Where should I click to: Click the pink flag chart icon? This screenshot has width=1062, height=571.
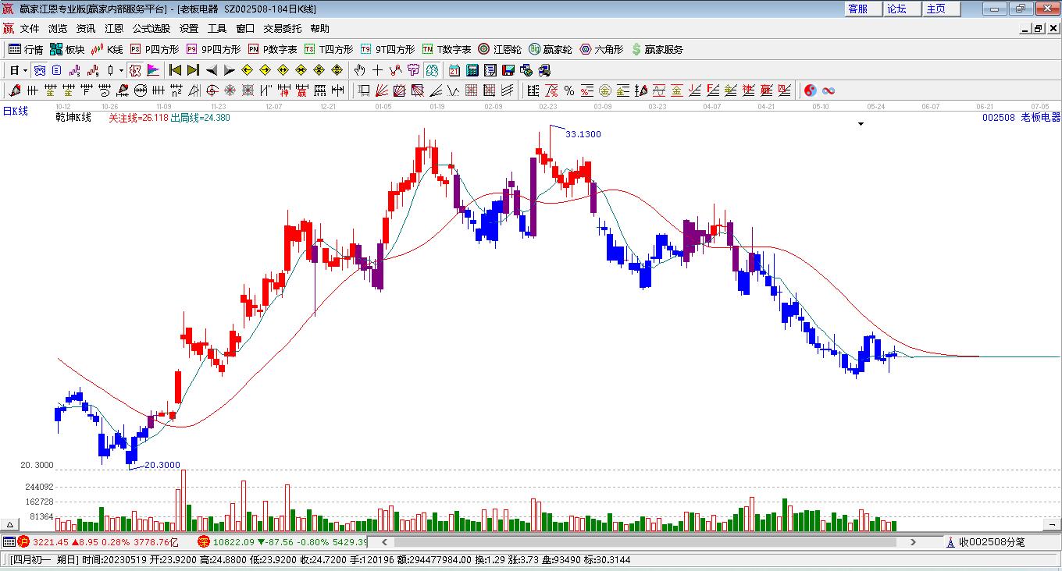[x=153, y=70]
